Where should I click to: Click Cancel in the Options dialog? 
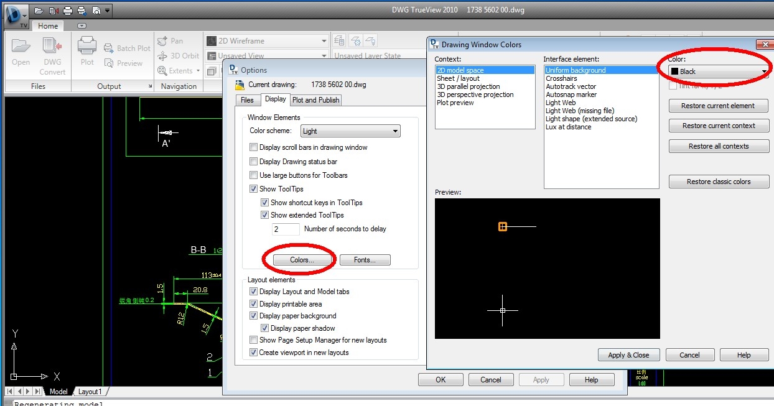click(490, 380)
